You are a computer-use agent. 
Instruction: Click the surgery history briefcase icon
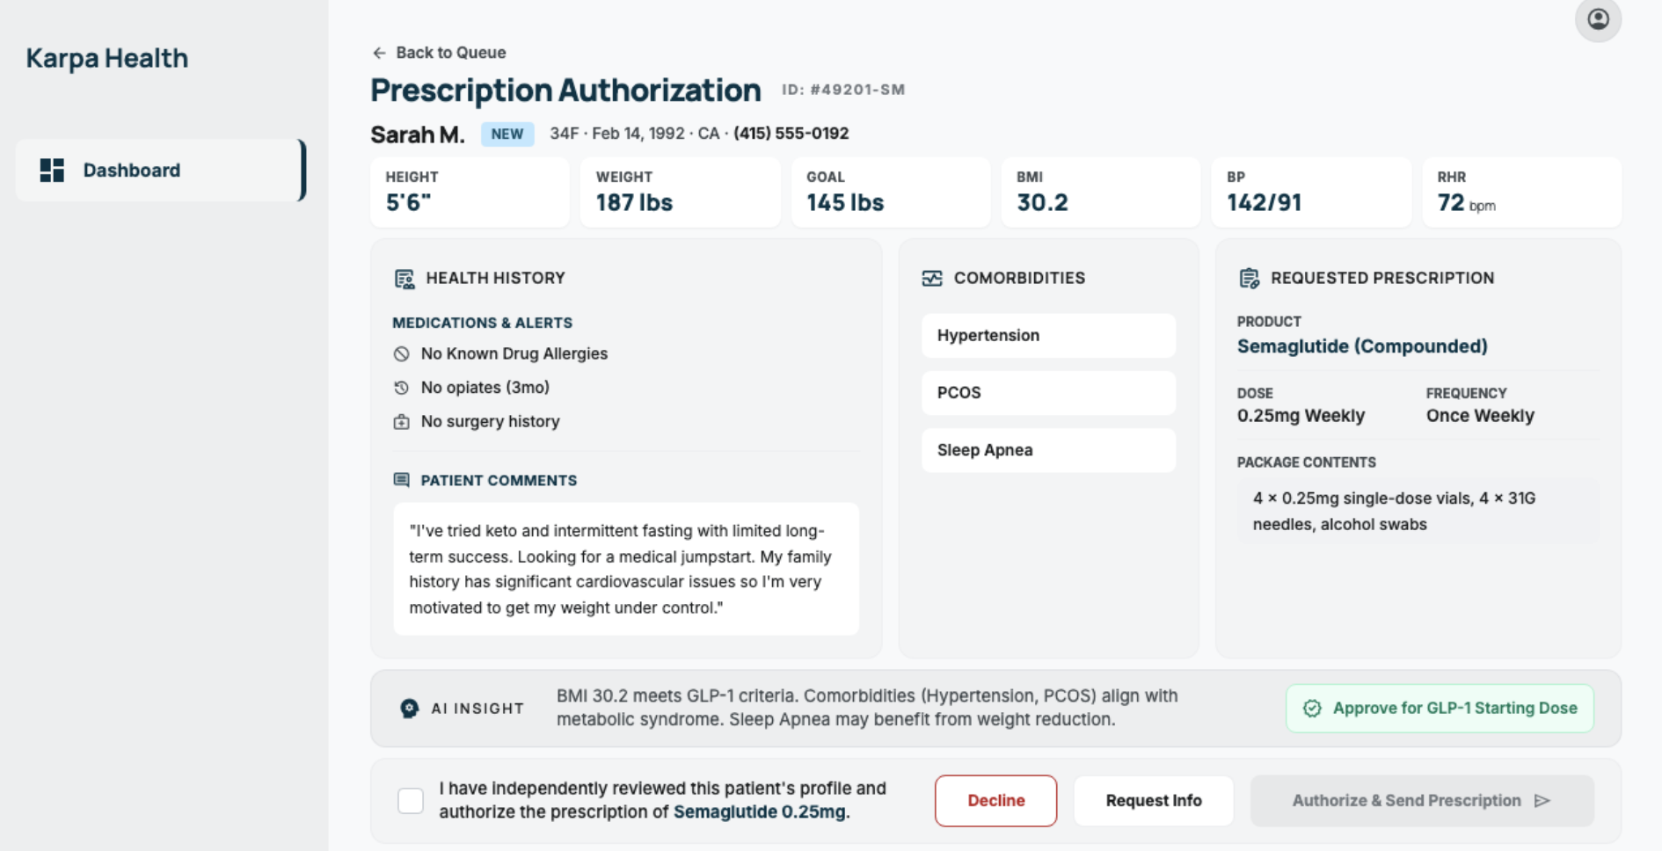(403, 421)
